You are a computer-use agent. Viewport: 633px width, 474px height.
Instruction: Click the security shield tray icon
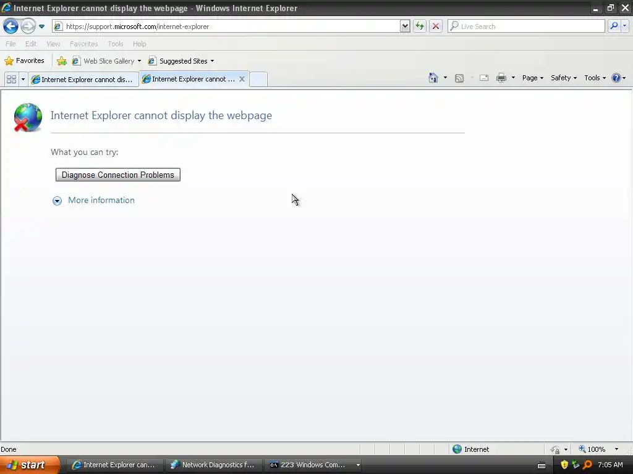pyautogui.click(x=564, y=465)
